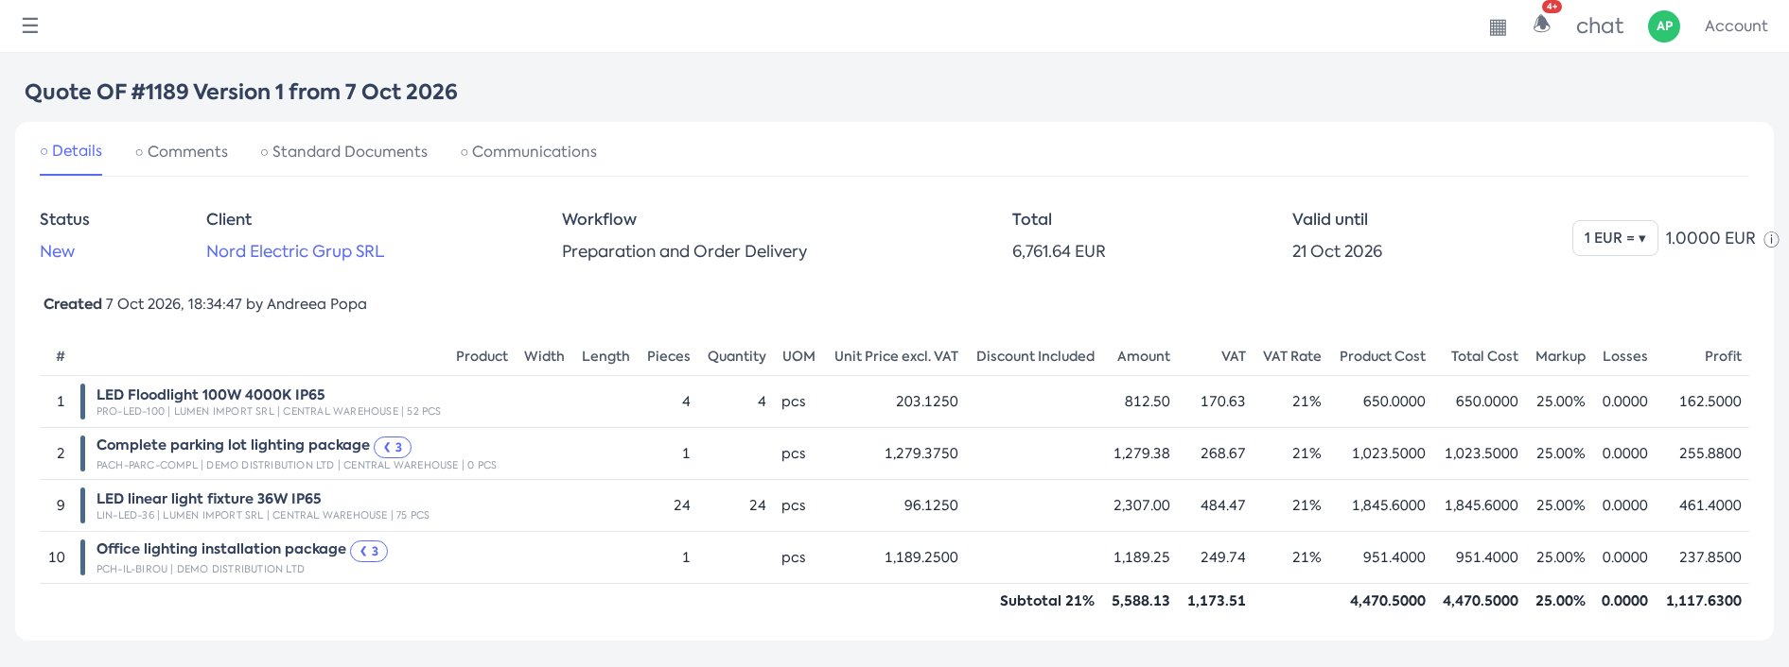Click the Profit column header
This screenshot has width=1789, height=667.
pyautogui.click(x=1723, y=356)
